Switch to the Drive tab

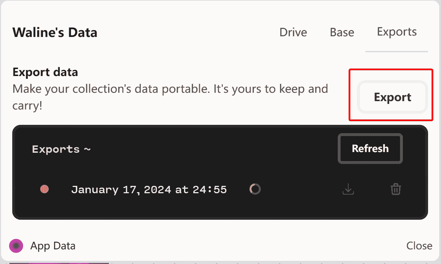pos(293,32)
